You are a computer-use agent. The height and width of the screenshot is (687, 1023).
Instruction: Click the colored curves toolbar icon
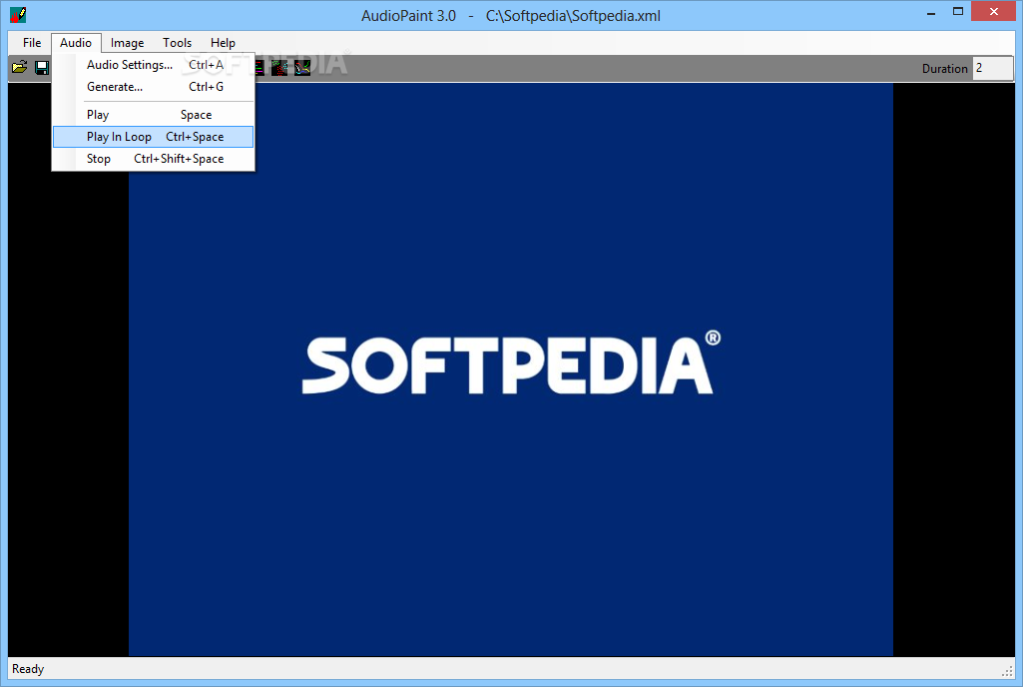pos(302,67)
